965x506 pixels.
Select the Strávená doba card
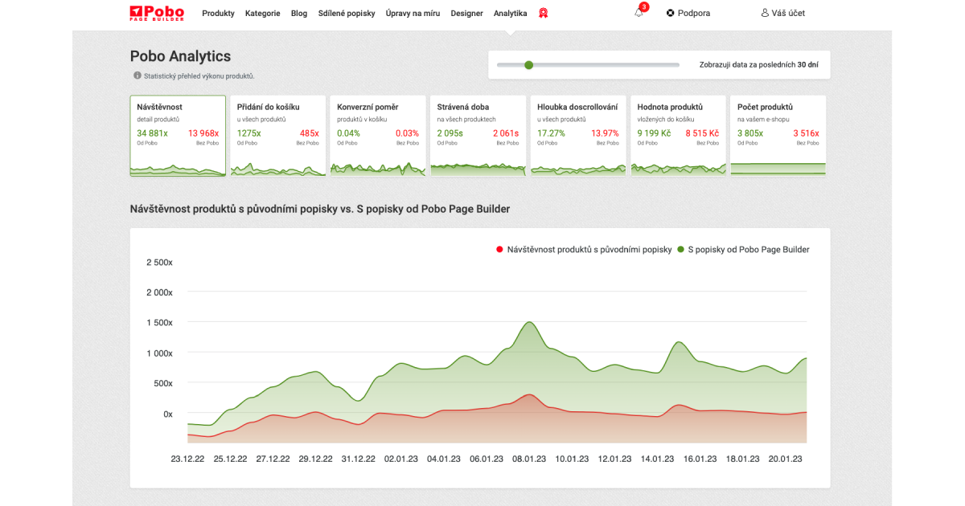478,136
